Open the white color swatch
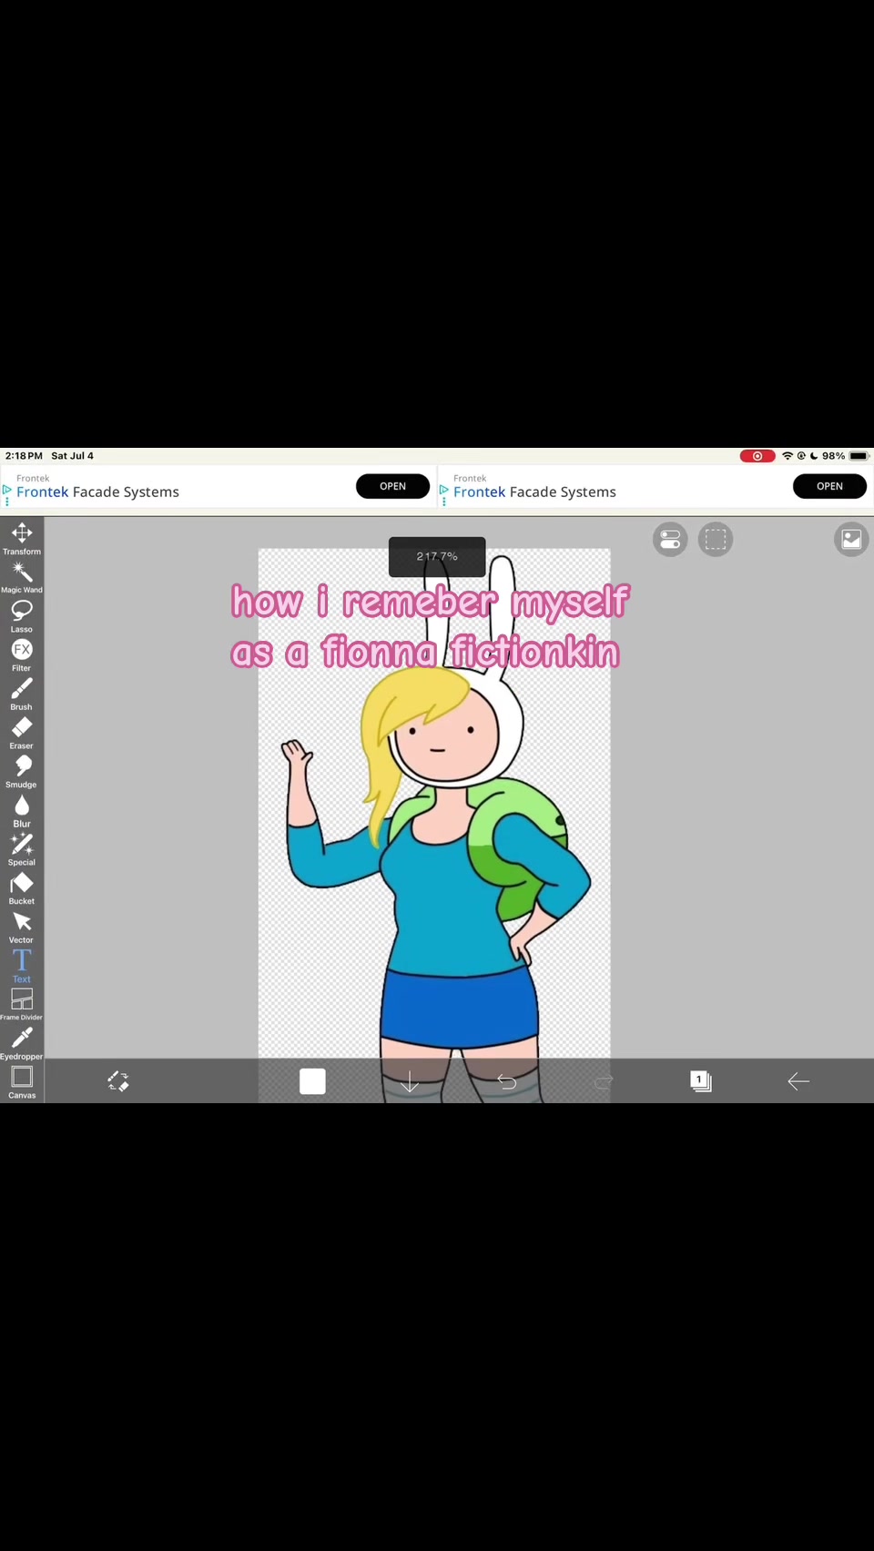 click(x=312, y=1080)
